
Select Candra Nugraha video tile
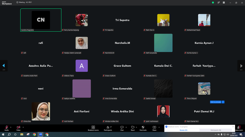[x=41, y=20]
